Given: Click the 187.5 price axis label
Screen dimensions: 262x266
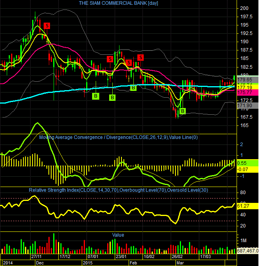Looking at the screenshot, I should pos(247,50).
